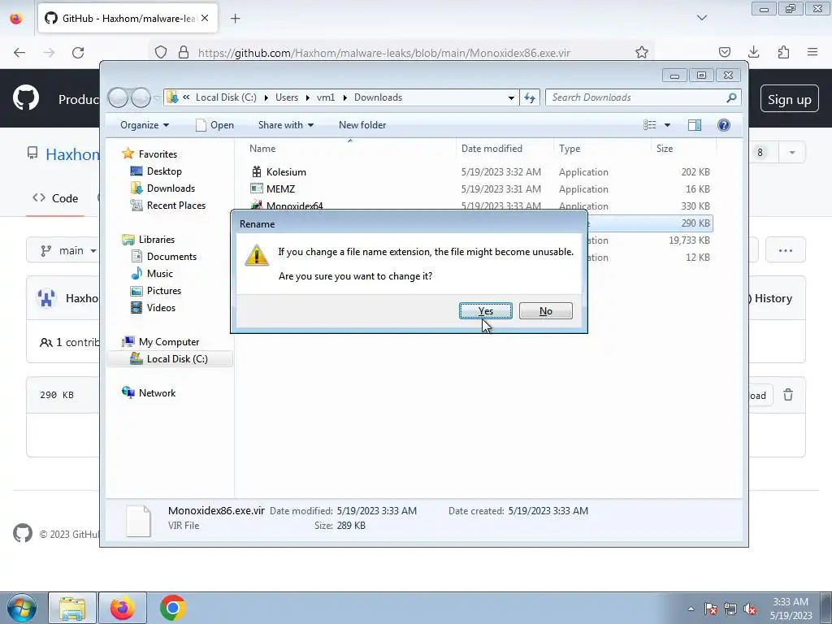
Task: Select My Computer in the navigation pane
Action: 169,342
